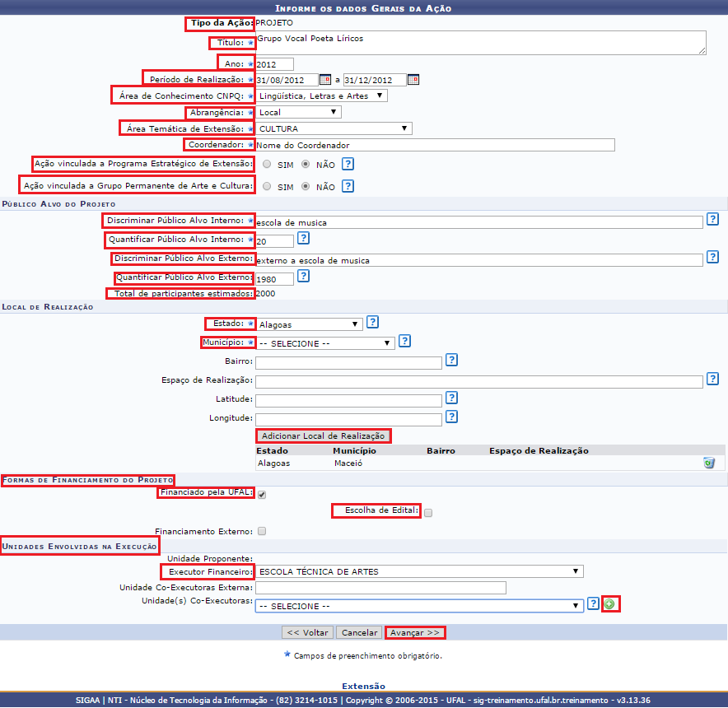728x708 pixels.
Task: Check the Escolha de Edital box
Action: [428, 512]
